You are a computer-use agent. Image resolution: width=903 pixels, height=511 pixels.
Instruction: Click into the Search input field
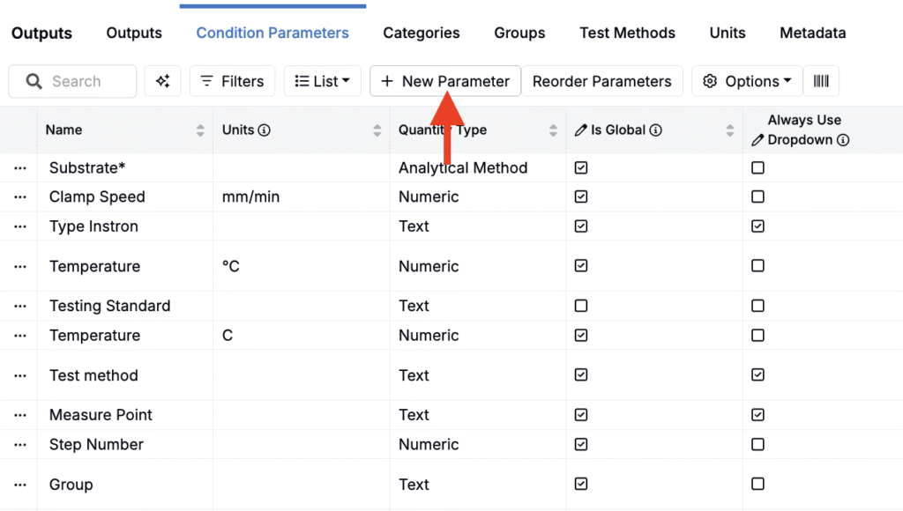72,81
